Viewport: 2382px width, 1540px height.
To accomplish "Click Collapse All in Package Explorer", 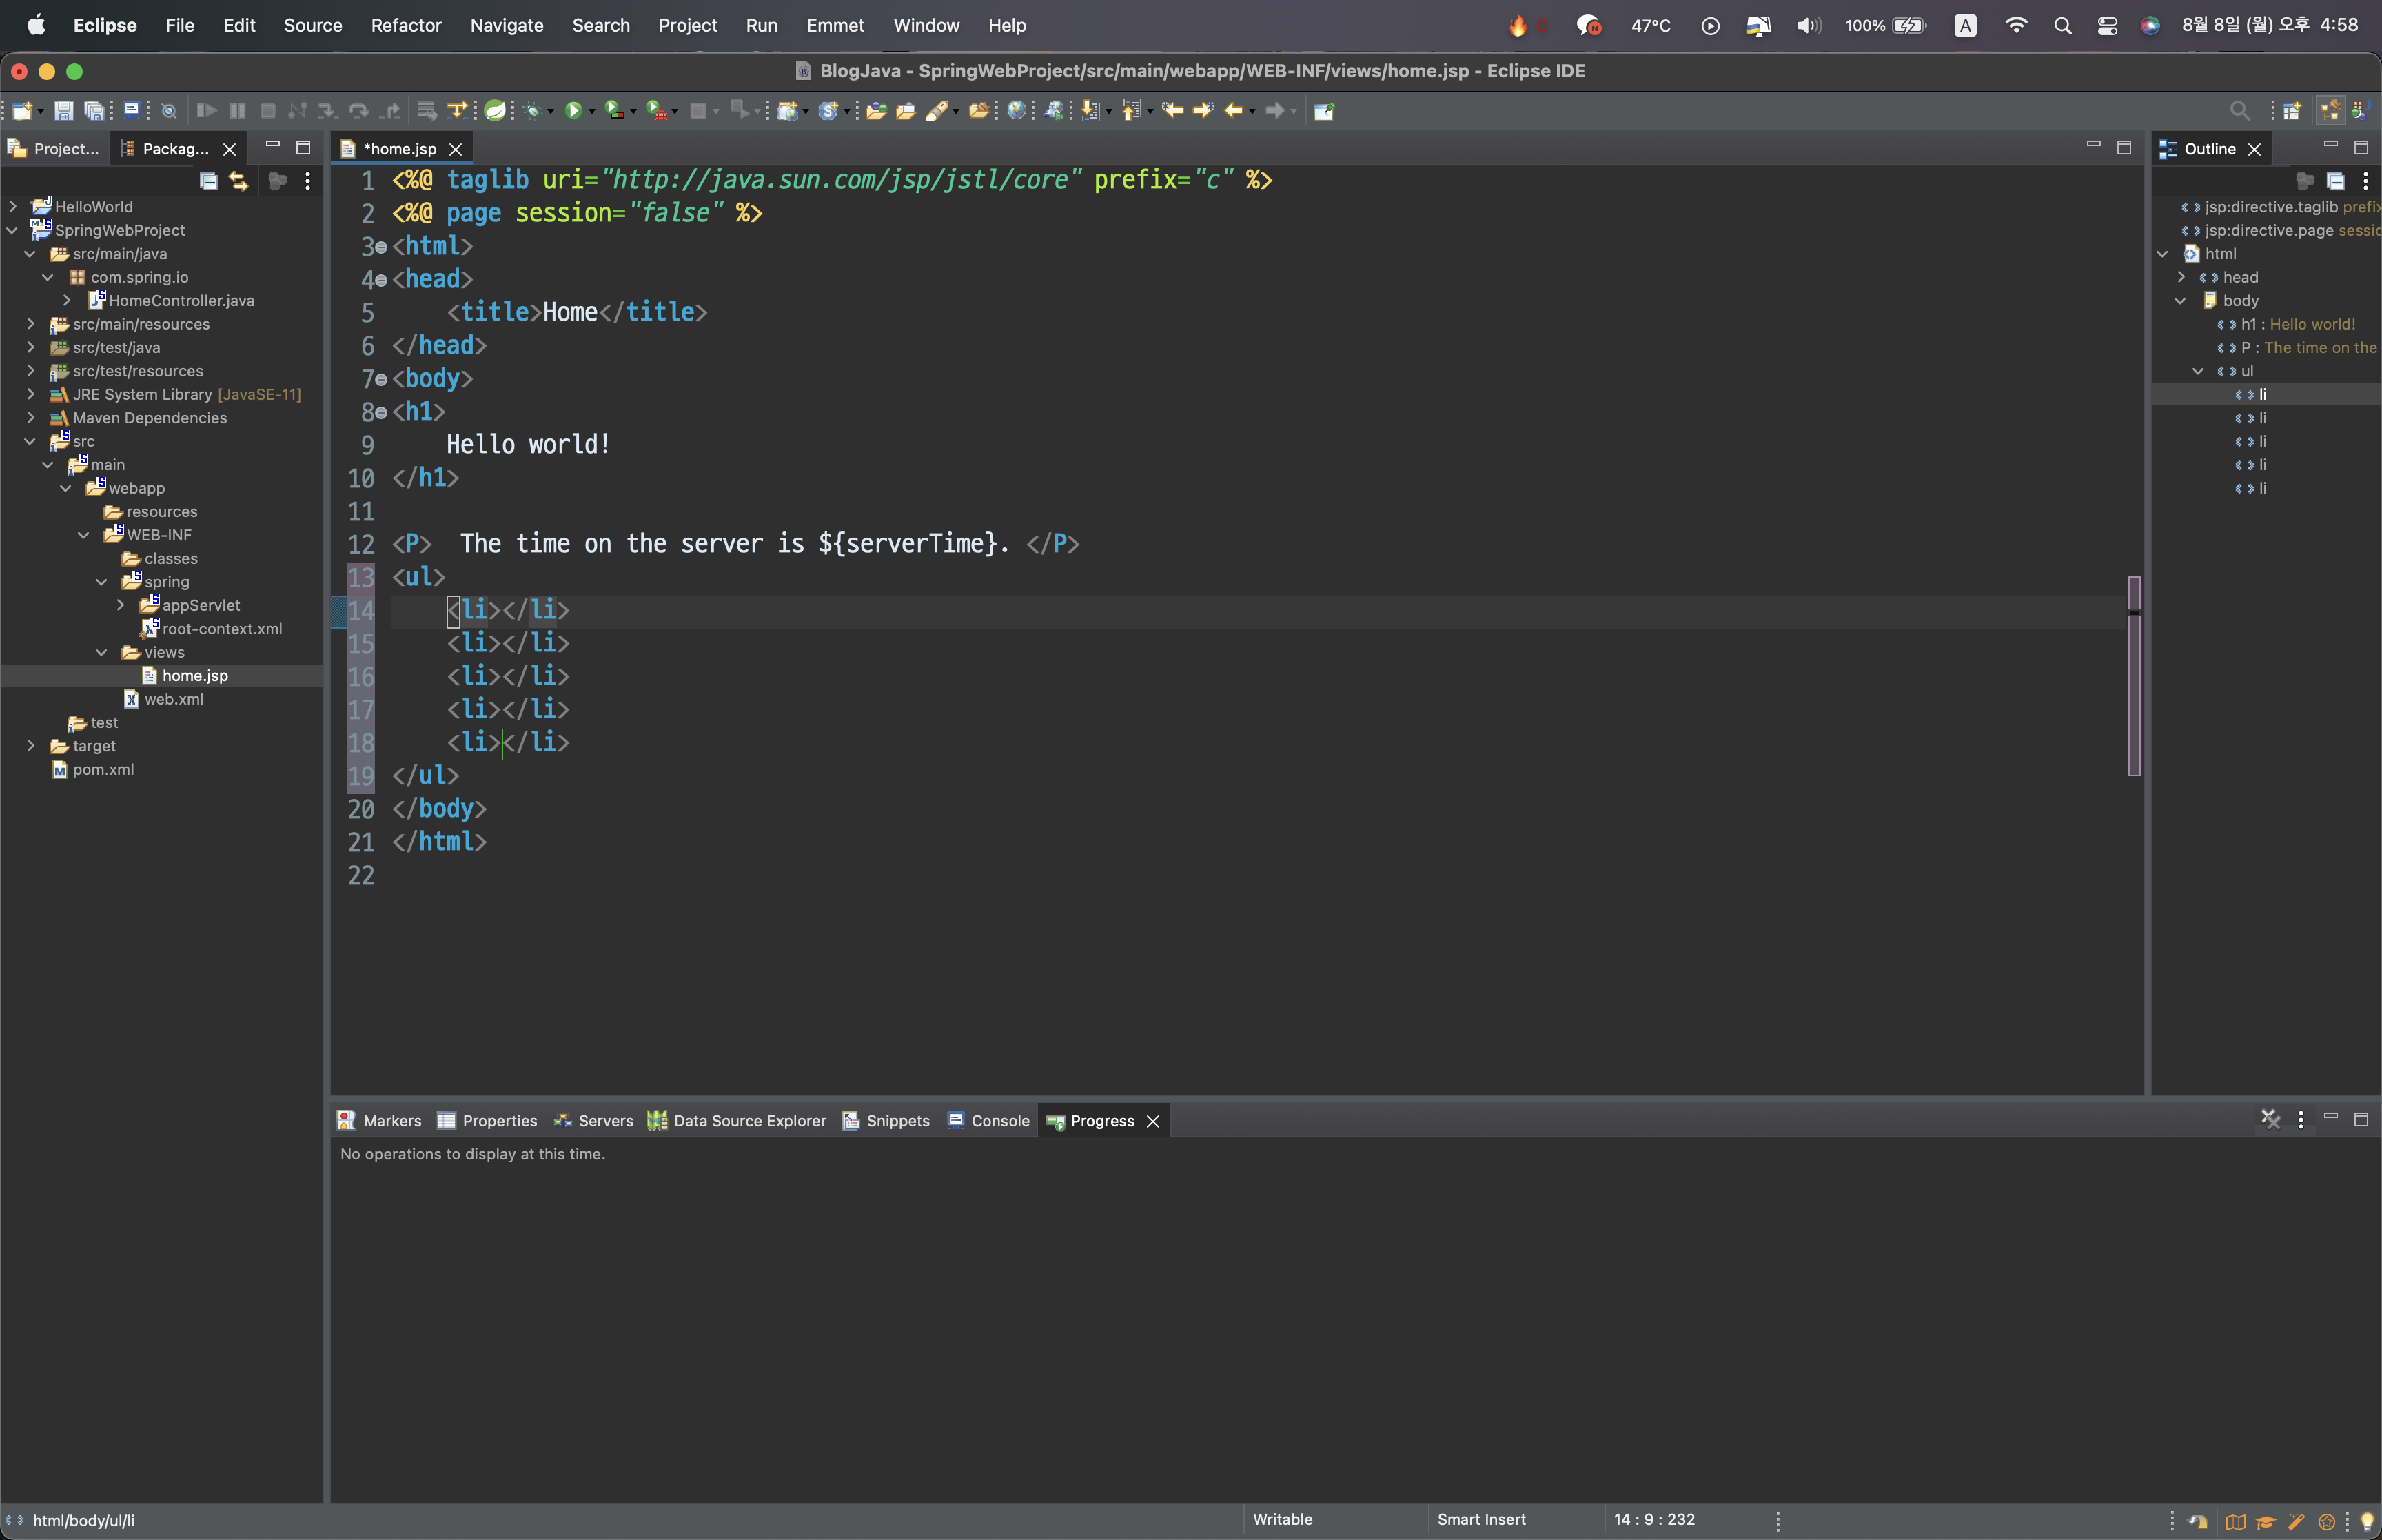I will pos(208,181).
